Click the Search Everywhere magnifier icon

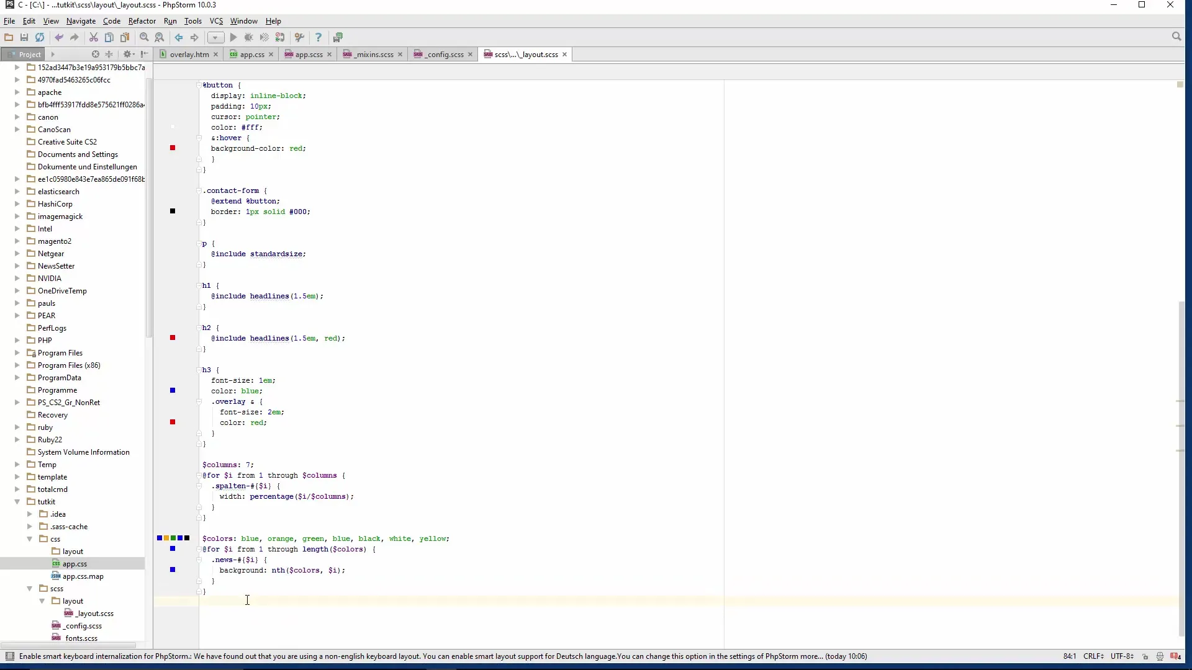click(1176, 37)
